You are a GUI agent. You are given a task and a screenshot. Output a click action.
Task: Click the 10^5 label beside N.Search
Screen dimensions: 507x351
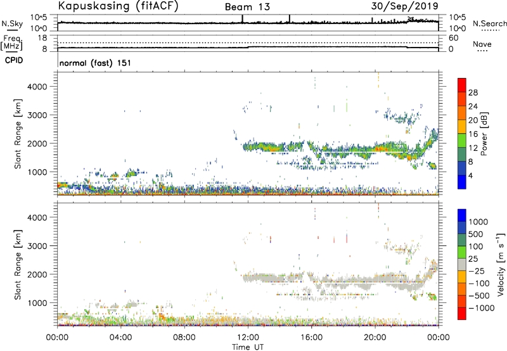click(457, 18)
